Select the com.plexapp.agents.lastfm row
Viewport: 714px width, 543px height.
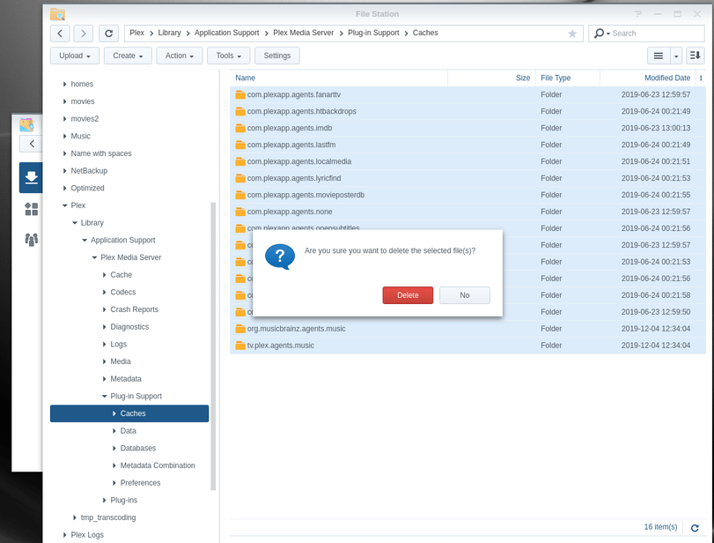pos(467,145)
